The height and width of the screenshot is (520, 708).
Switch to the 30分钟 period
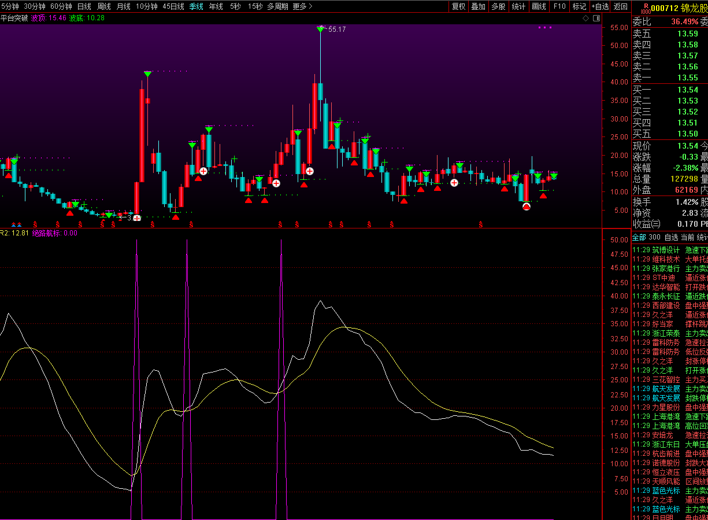coord(35,6)
